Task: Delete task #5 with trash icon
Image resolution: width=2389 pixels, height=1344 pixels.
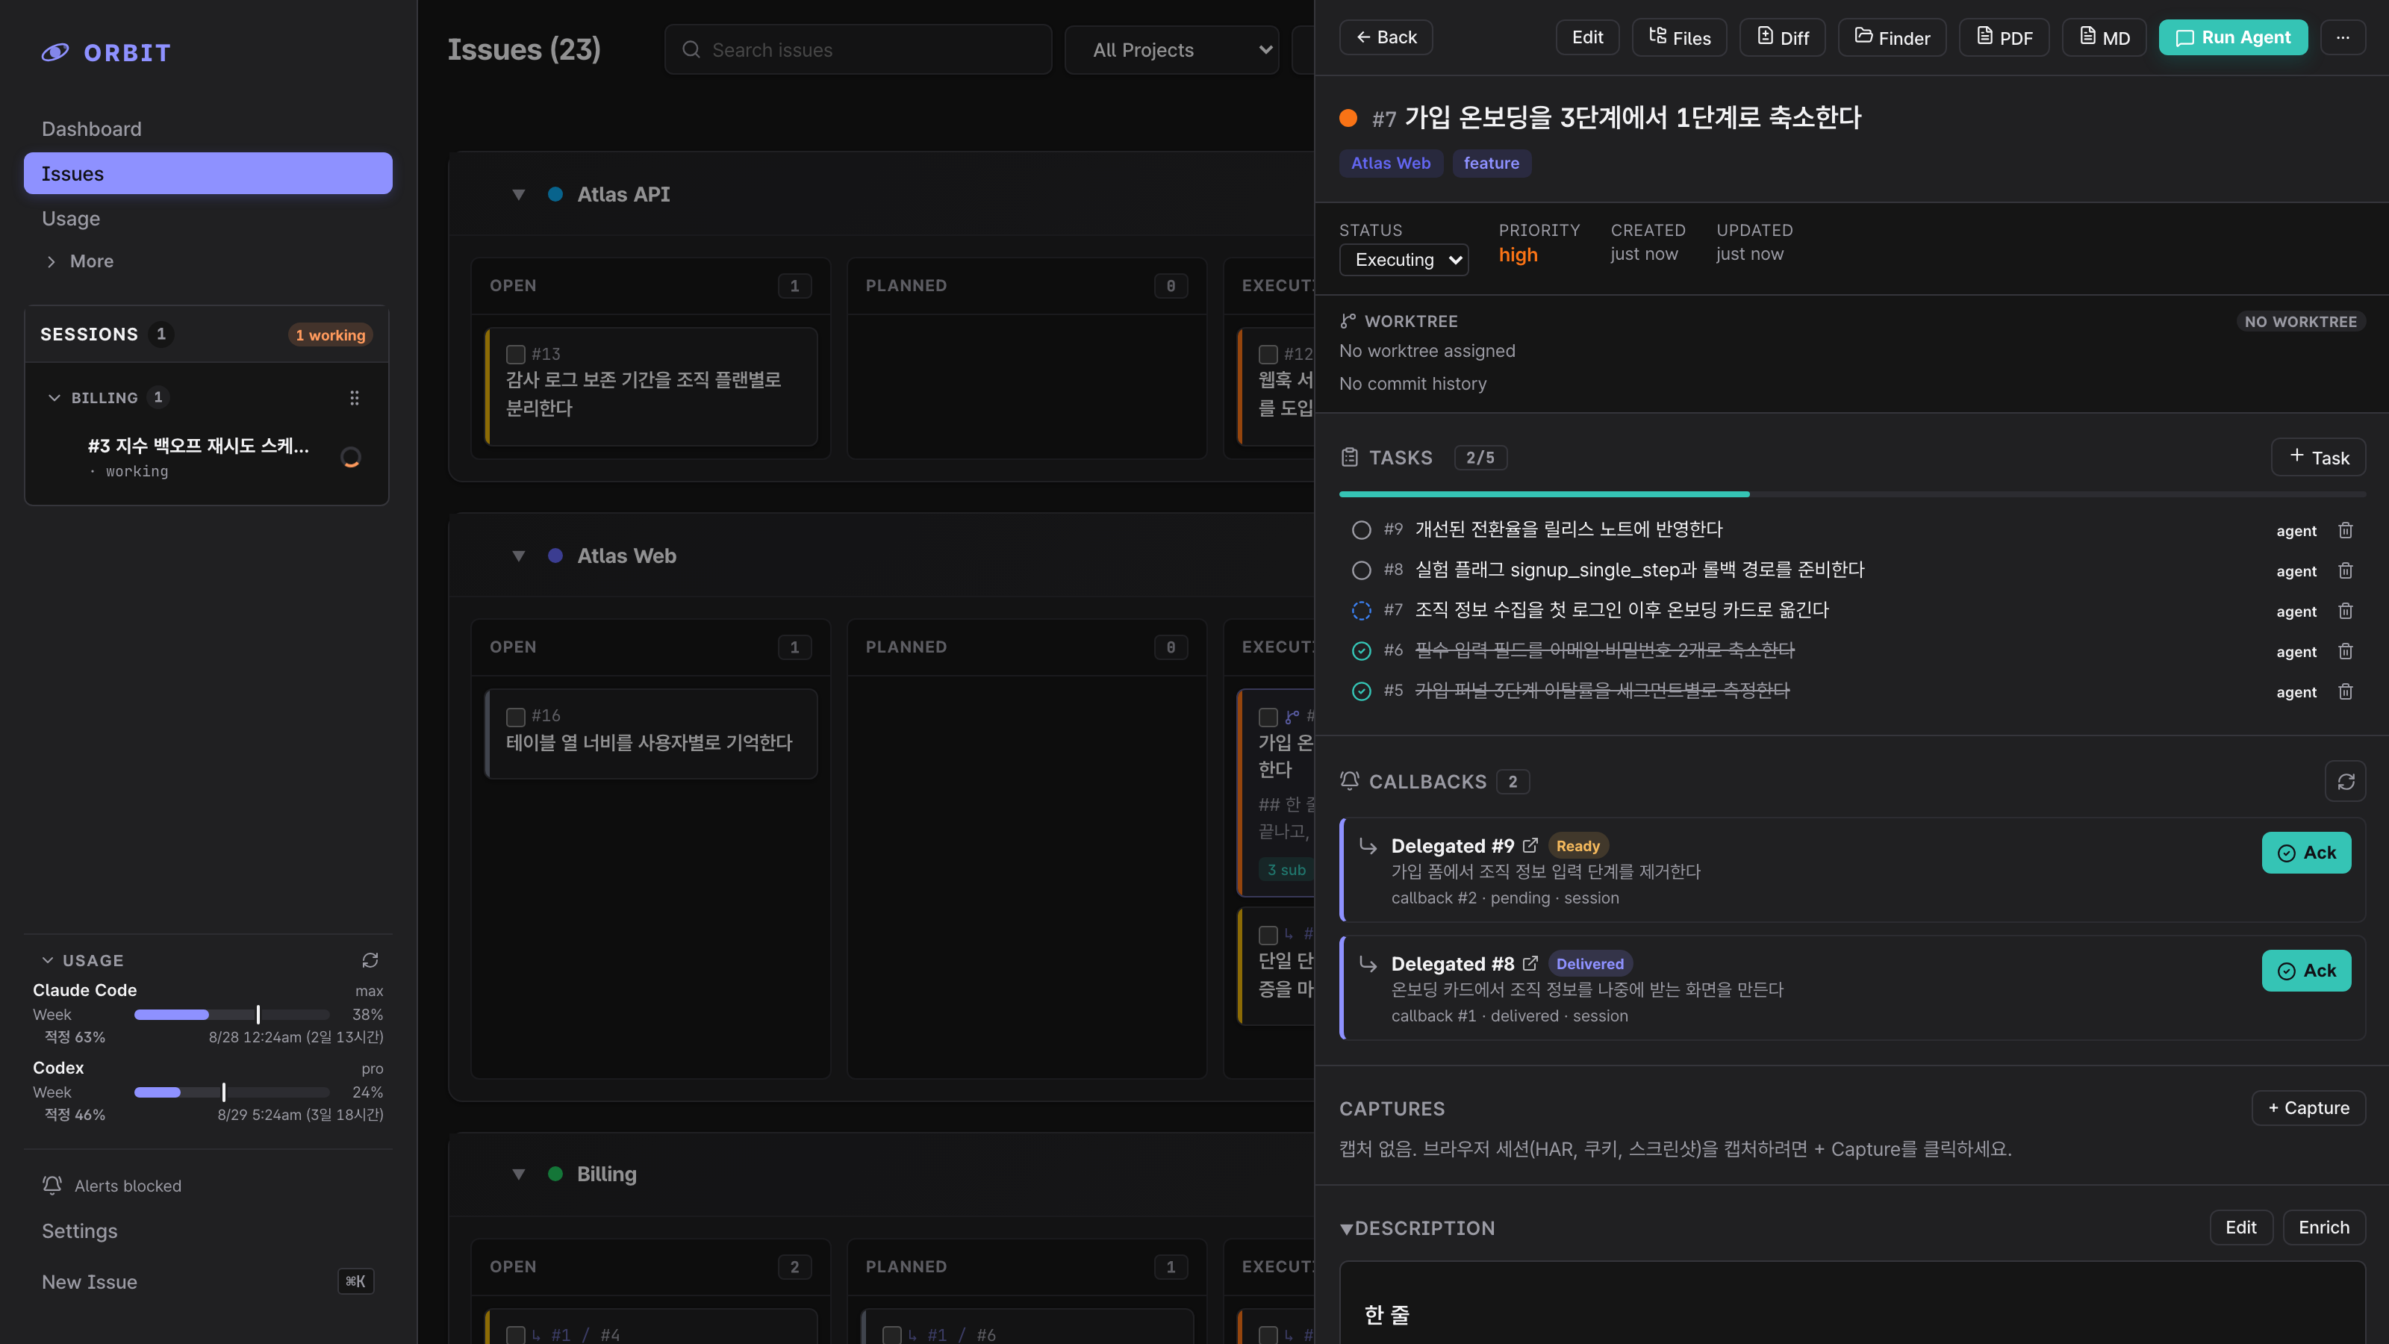Action: point(2346,691)
